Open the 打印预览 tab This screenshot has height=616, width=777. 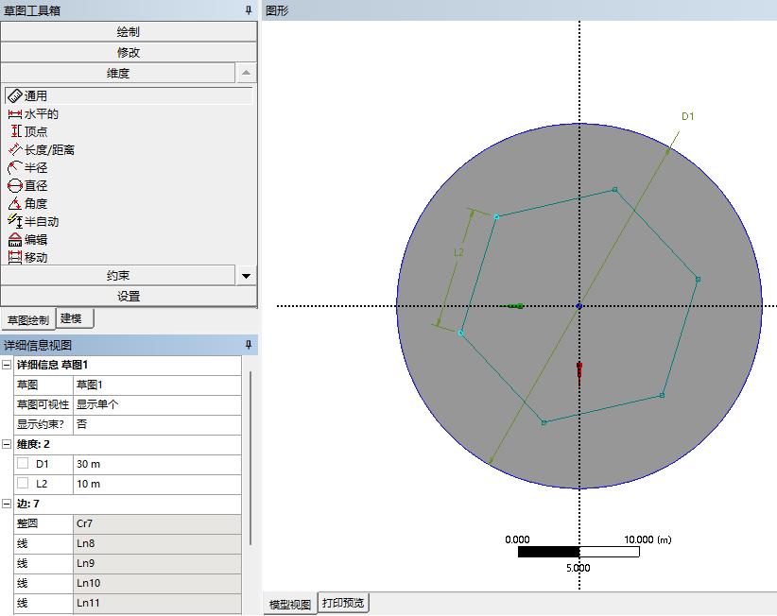coord(342,604)
